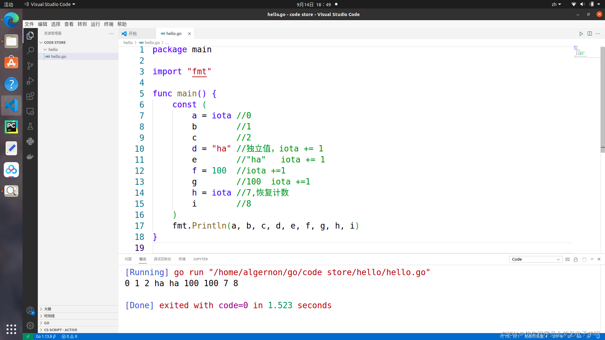Open the Run and Debug view
Image resolution: width=605 pixels, height=340 pixels.
pos(30,81)
